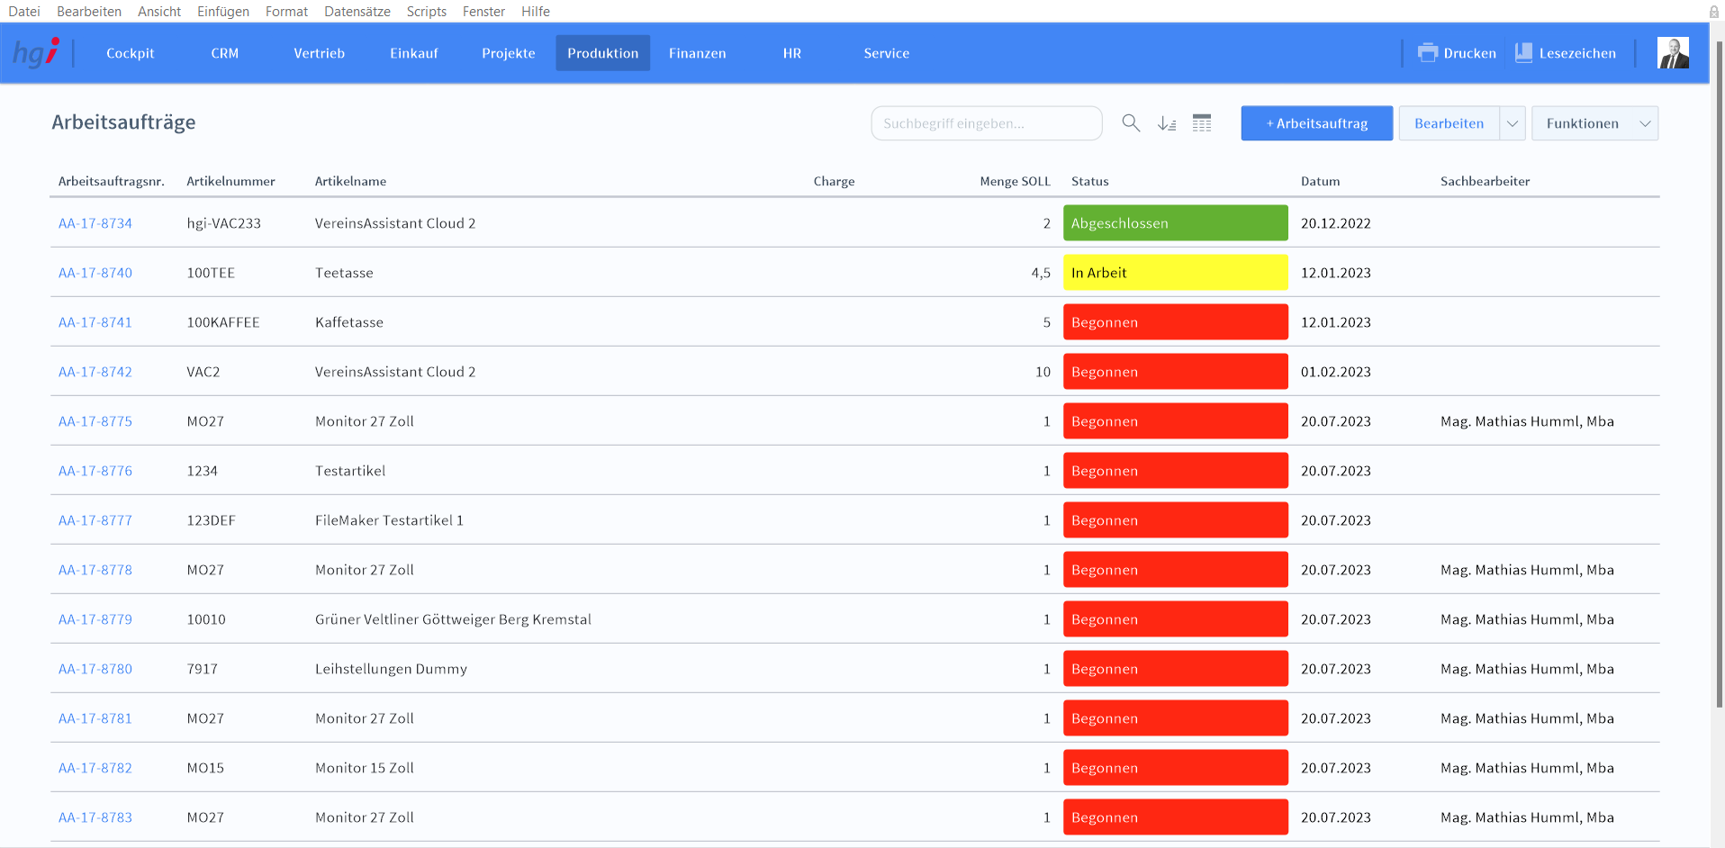
Task: Click the lock icon at top right
Action: click(x=1714, y=12)
